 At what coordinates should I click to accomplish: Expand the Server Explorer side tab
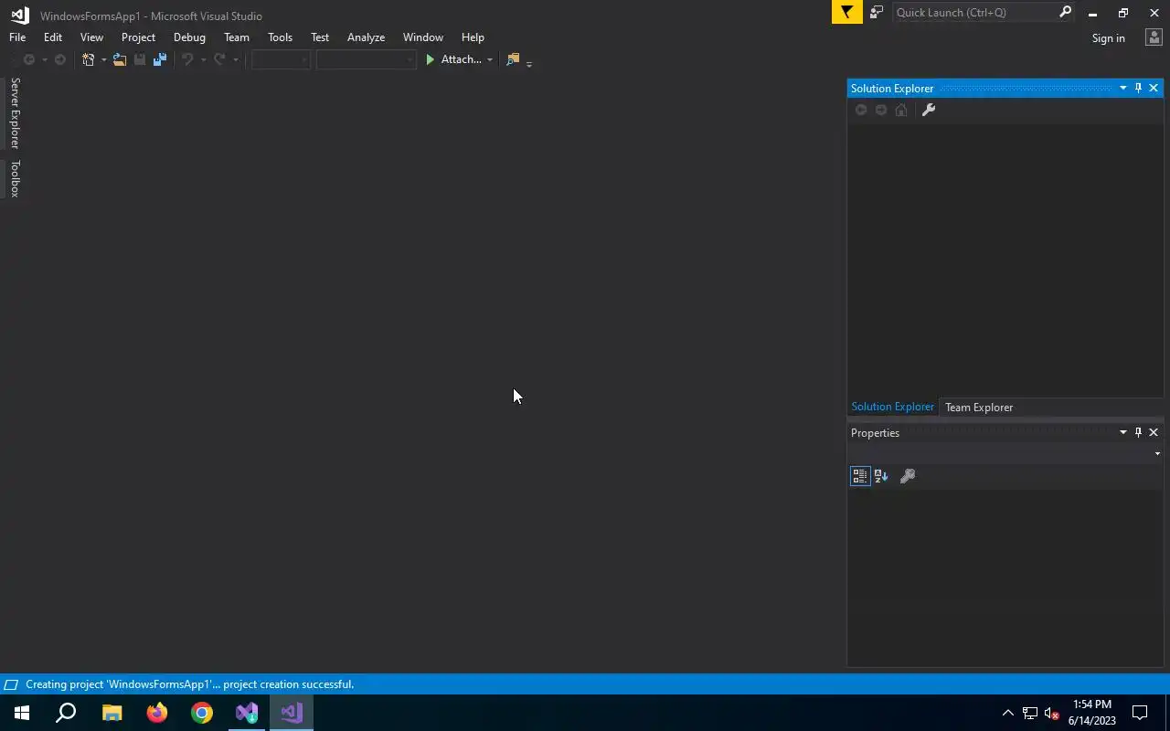tap(15, 113)
